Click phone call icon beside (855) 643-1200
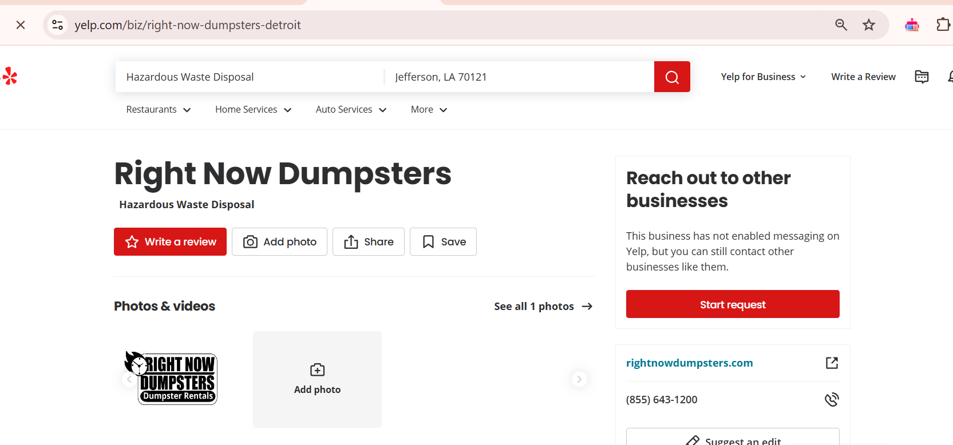Screen dimensions: 953x445 point(832,399)
